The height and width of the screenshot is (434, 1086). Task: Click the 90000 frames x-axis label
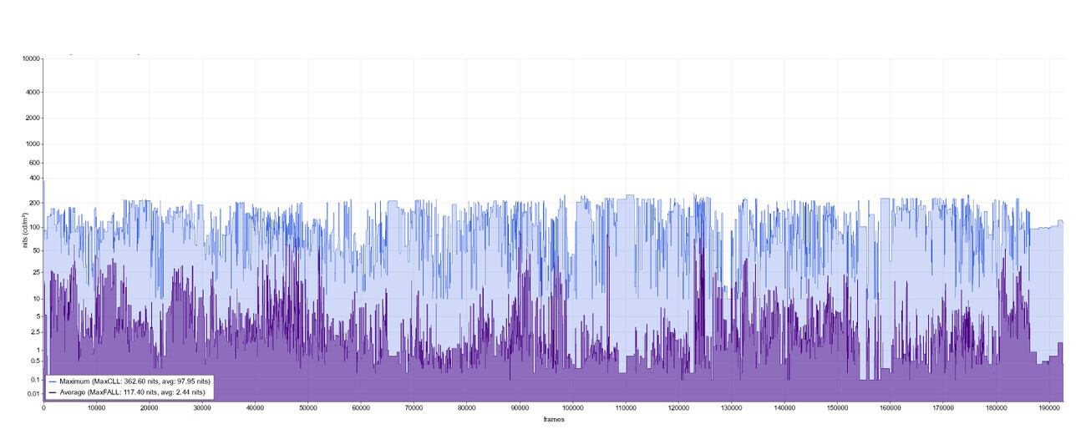point(520,408)
